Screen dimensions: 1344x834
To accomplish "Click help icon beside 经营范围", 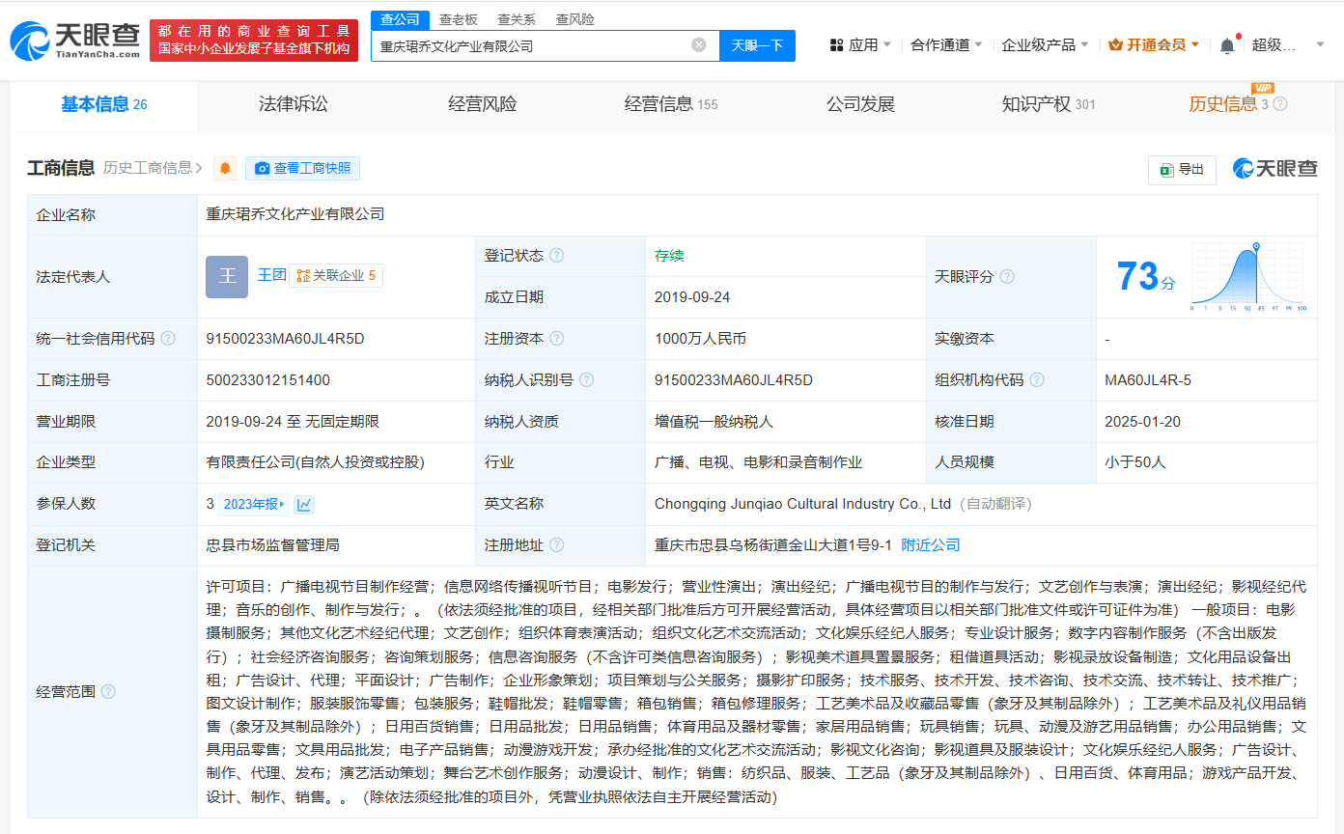I will (108, 691).
